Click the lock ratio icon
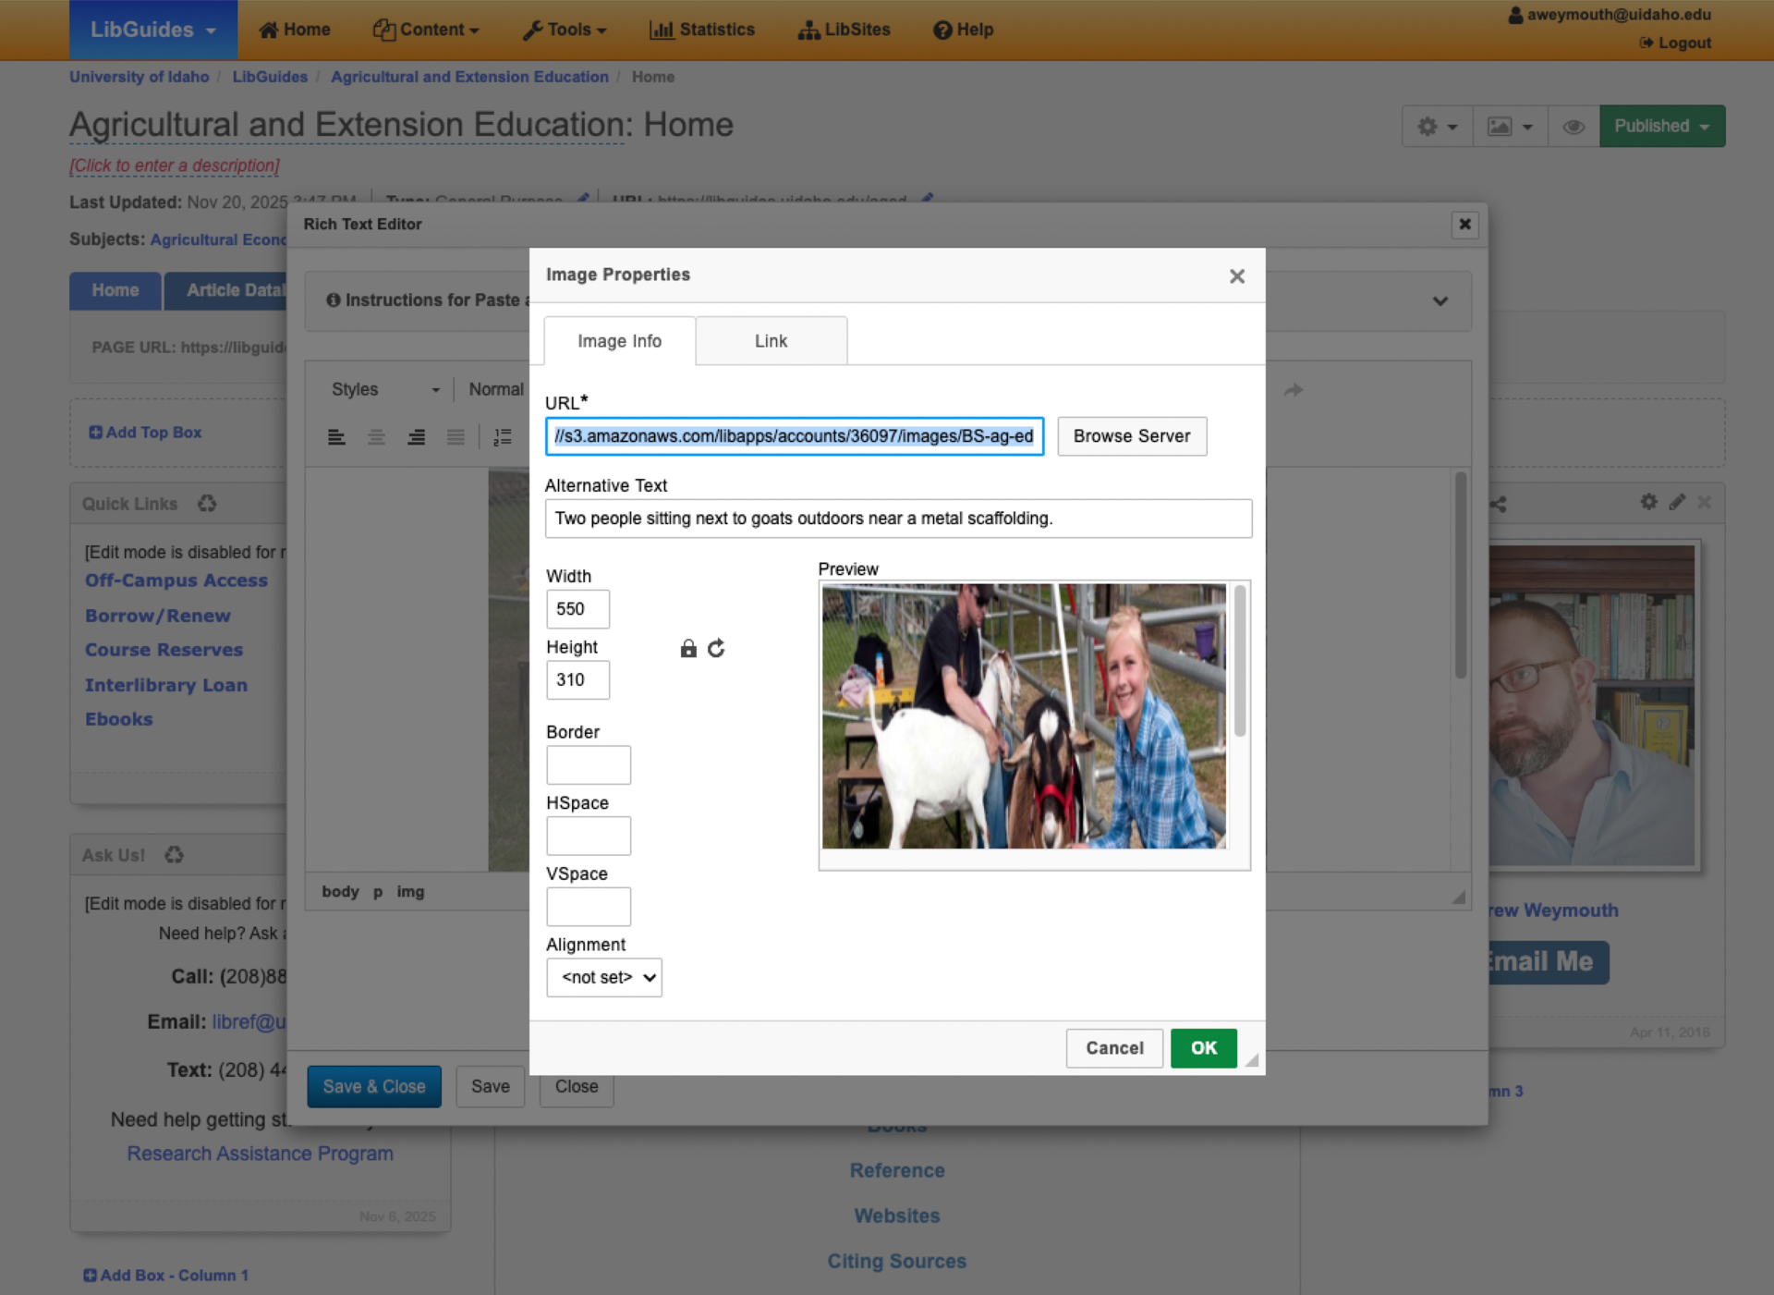The height and width of the screenshot is (1295, 1774). [x=688, y=649]
